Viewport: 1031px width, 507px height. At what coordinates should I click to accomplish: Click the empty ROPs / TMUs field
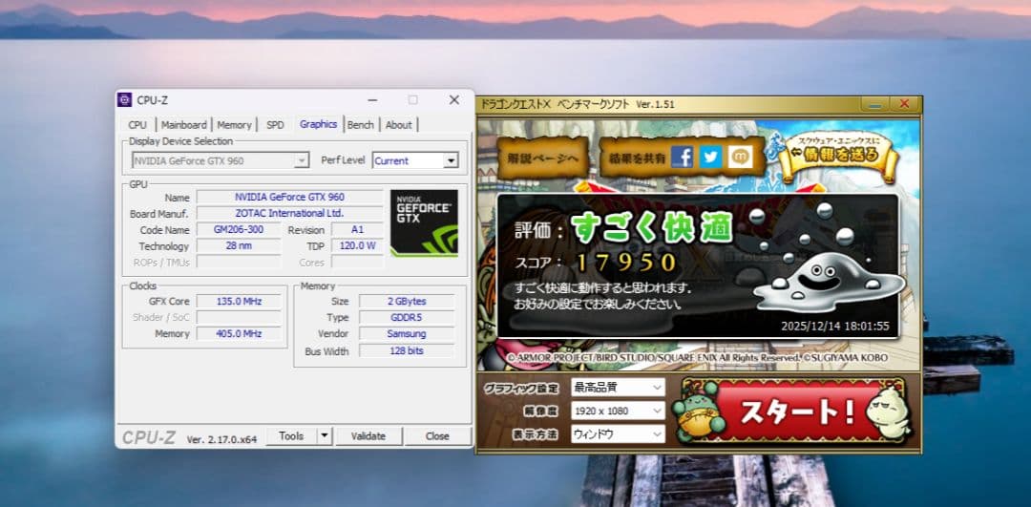click(x=239, y=263)
